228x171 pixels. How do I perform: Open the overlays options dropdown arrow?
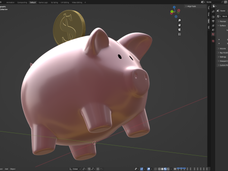click(x=152, y=169)
